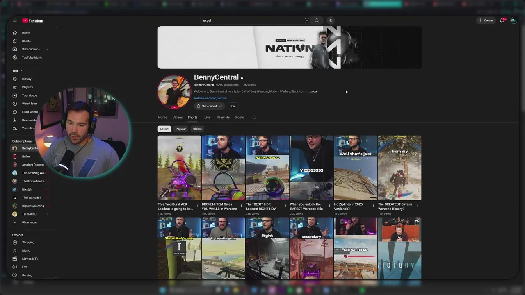Play SNIPER RIFLE short thumbnail
The width and height of the screenshot is (525, 295).
click(356, 248)
